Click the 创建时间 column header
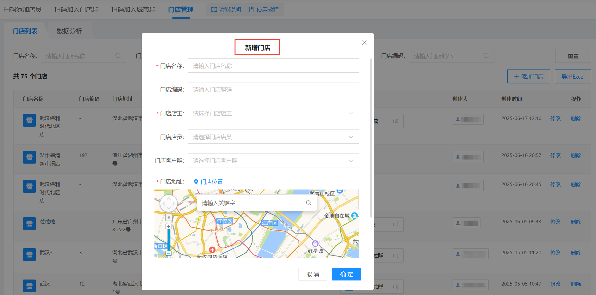The image size is (596, 295). [x=511, y=99]
